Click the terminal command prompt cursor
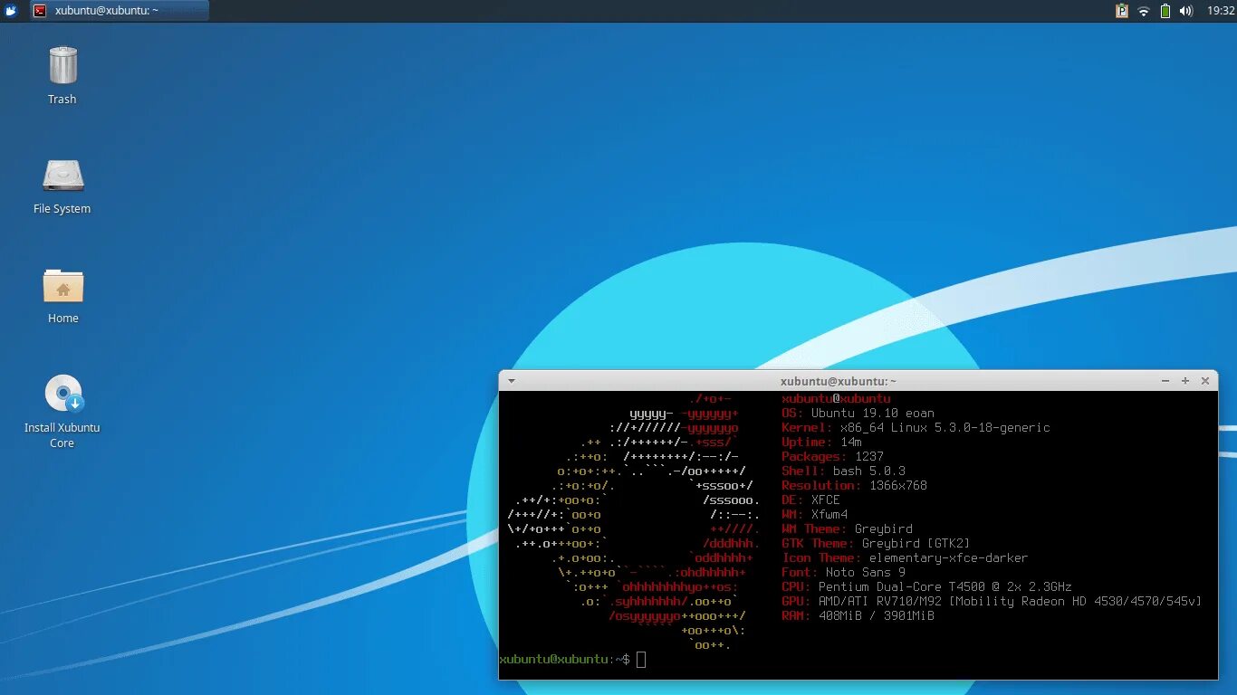Viewport: 1237px width, 695px height. [641, 660]
